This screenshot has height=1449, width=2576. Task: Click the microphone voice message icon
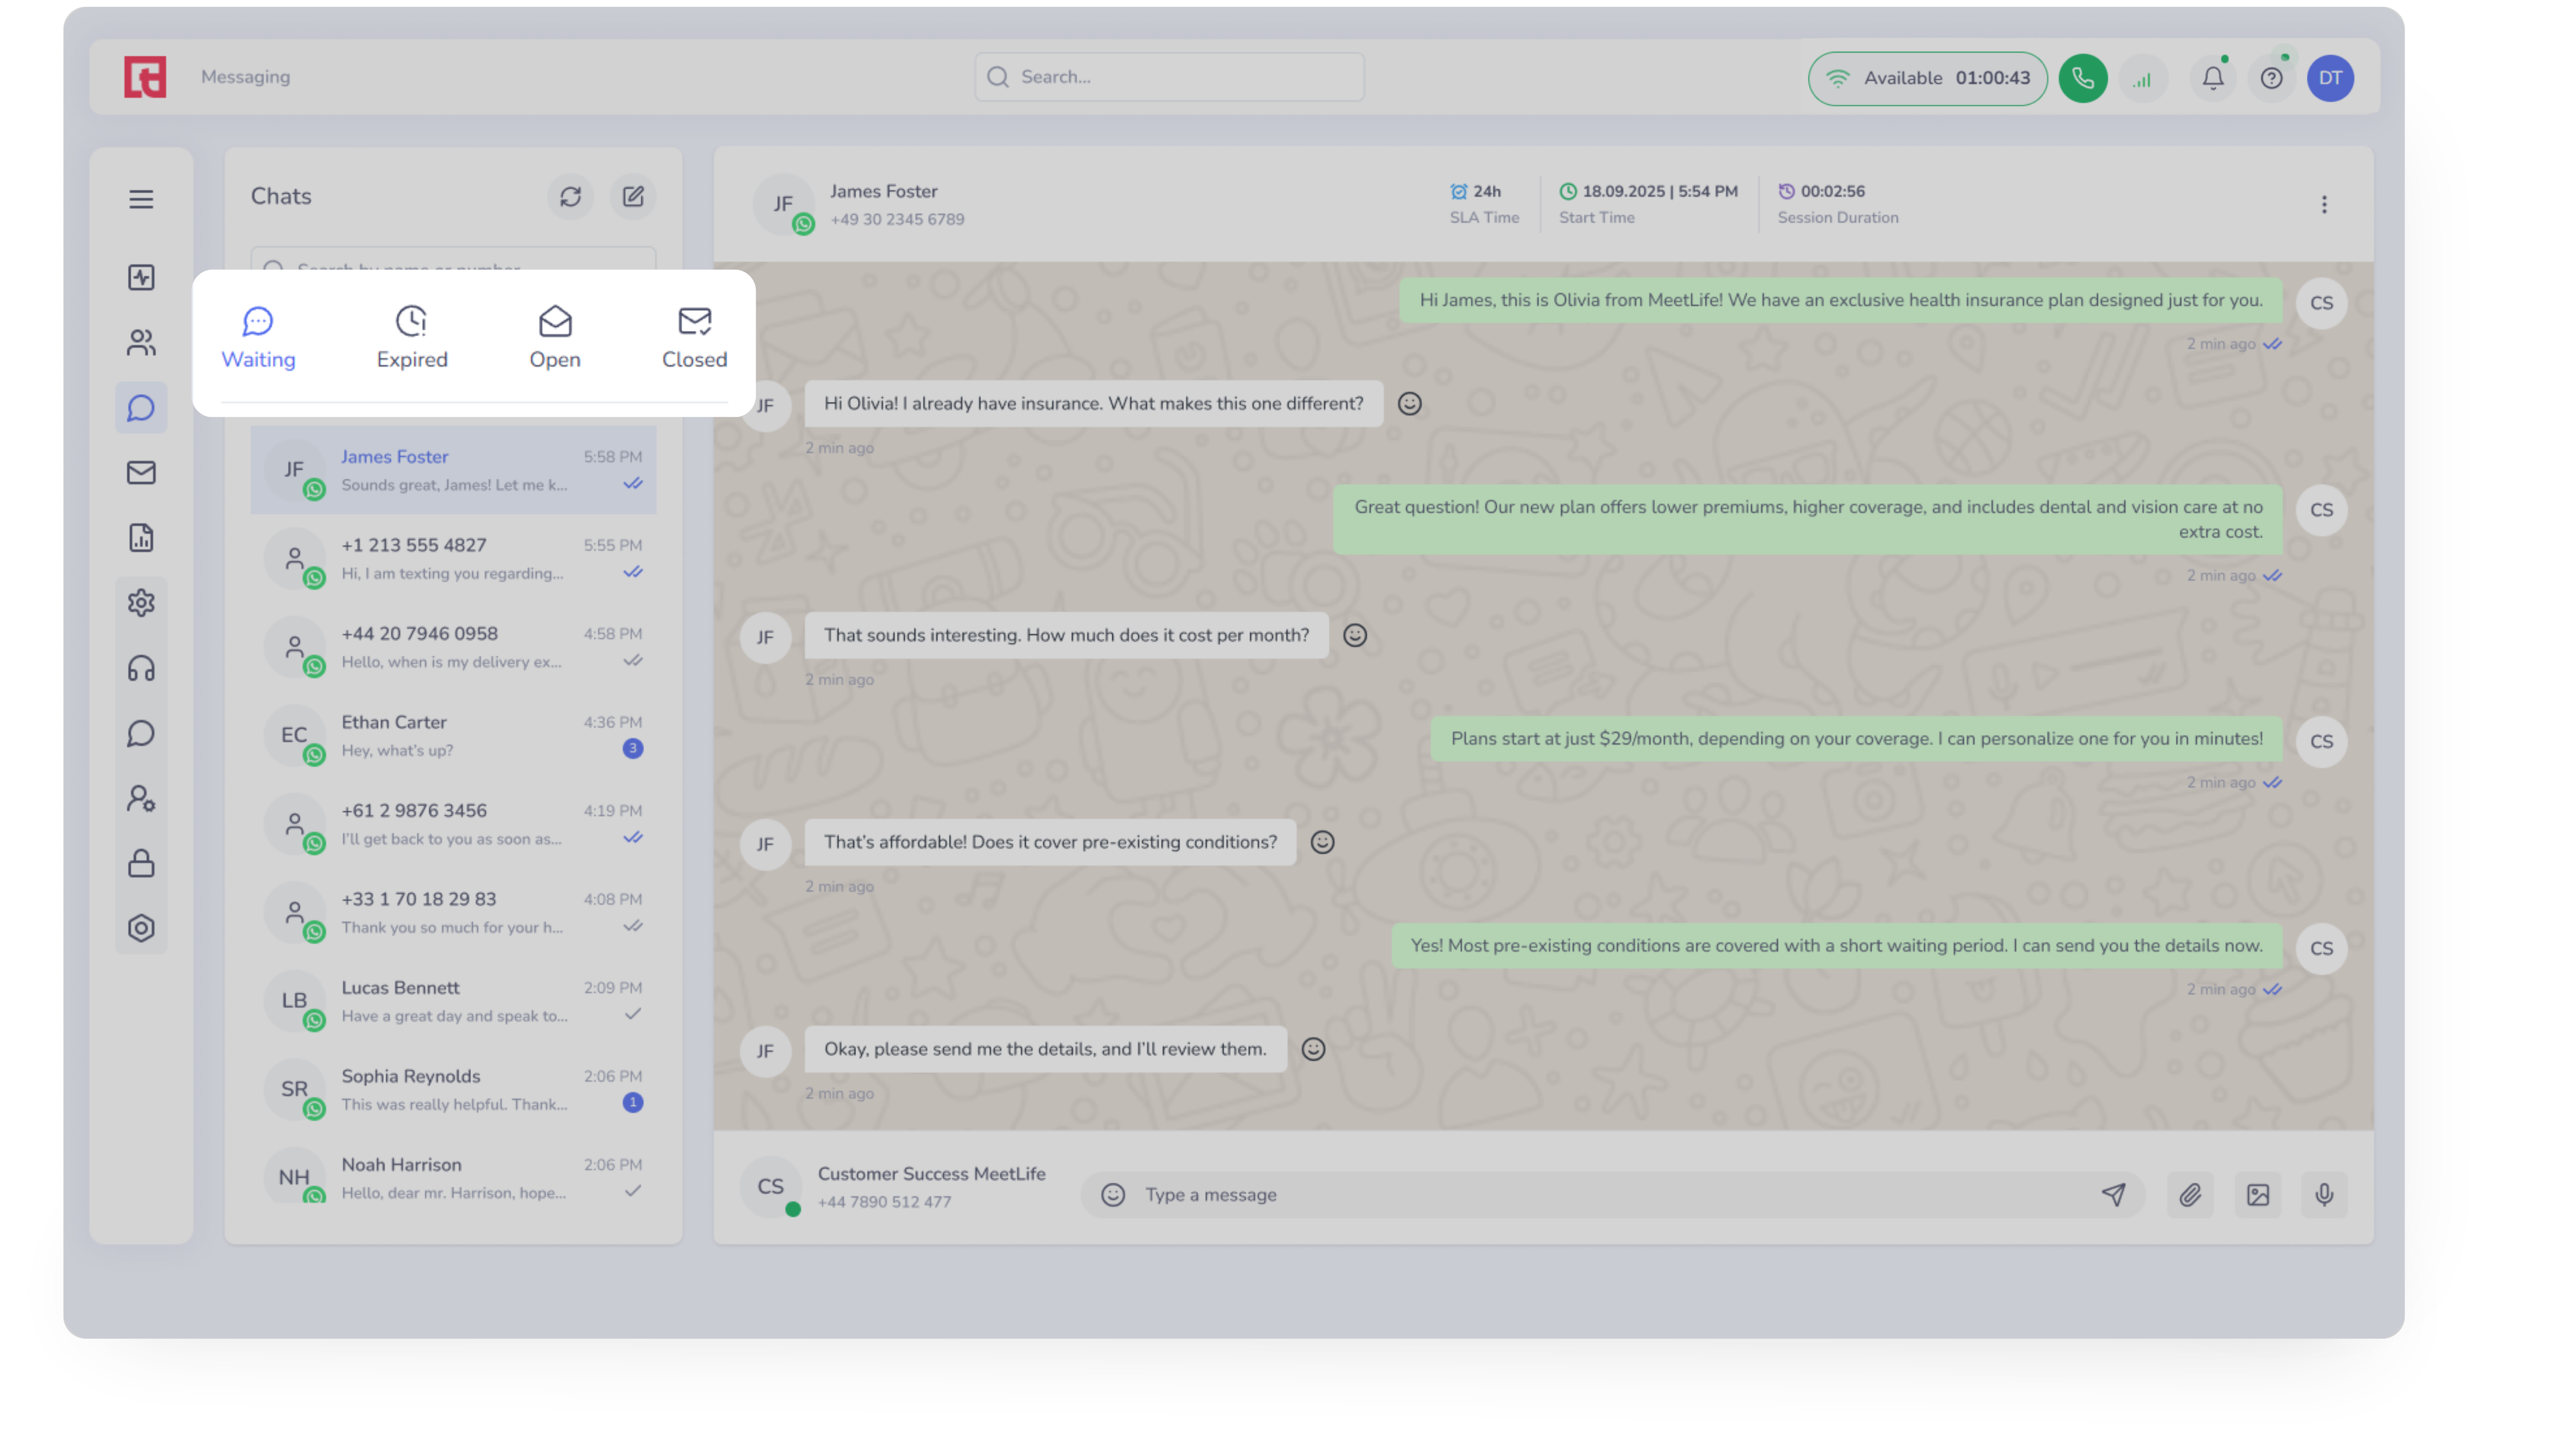click(2324, 1195)
